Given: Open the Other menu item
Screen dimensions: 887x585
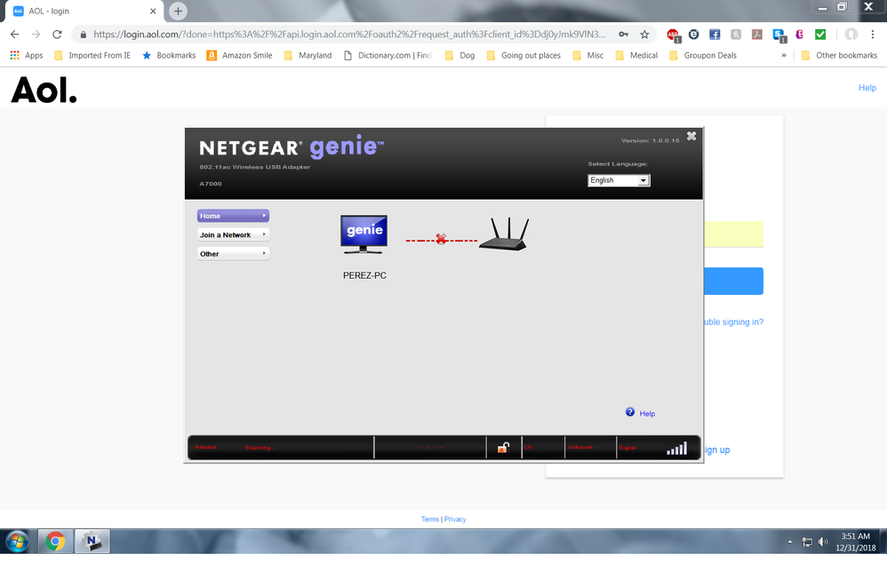Looking at the screenshot, I should click(x=232, y=252).
